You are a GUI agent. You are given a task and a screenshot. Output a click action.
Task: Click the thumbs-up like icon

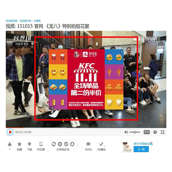pyautogui.click(x=10, y=144)
